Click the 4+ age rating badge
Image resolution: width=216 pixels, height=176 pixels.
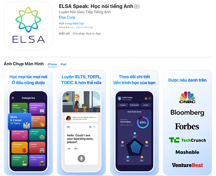pos(137,6)
